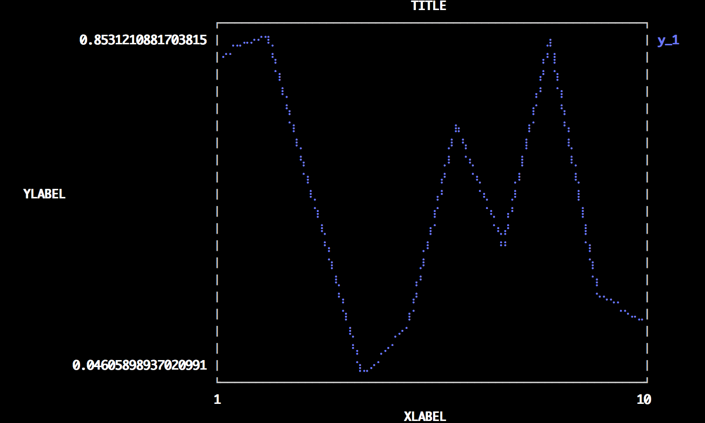Click the bottom-right corner of the plot frame

click(647, 382)
